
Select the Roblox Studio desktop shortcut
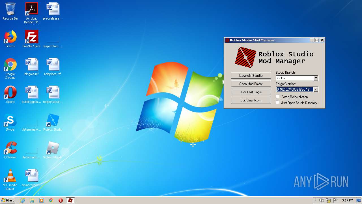53,122
